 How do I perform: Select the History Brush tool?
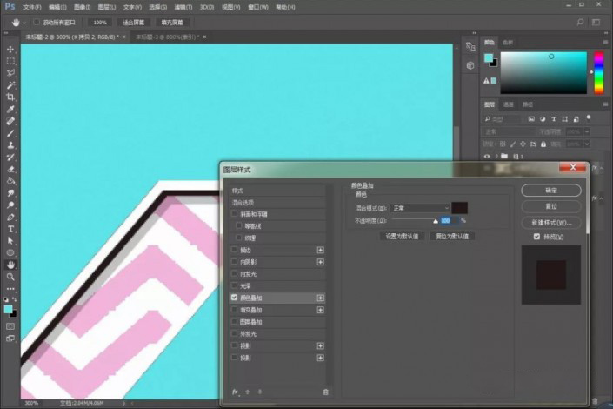[10, 157]
